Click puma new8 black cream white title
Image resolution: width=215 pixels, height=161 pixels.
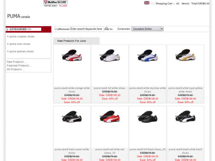click(72, 151)
